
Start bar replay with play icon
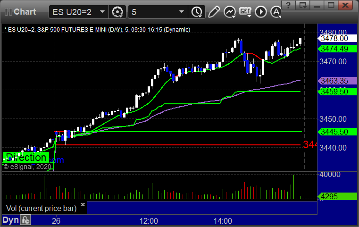261,12
